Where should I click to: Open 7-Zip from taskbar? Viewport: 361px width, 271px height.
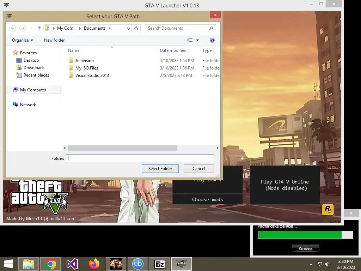tap(160, 264)
